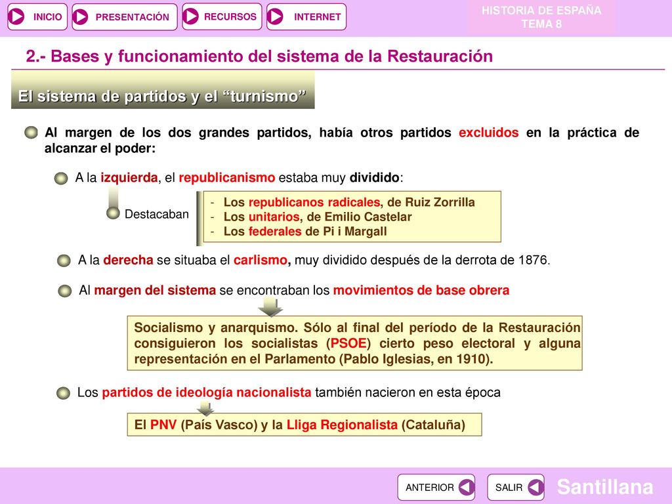Click the word 'Destacaban'
This screenshot has height=504, width=672.
pyautogui.click(x=156, y=214)
